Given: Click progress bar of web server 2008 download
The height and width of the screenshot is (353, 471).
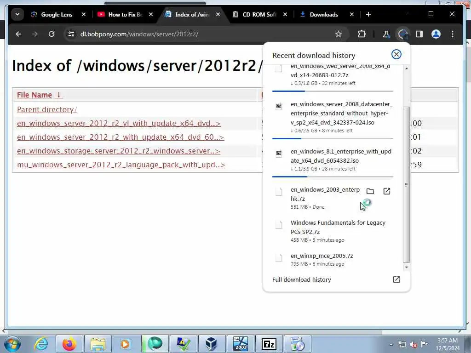Looking at the screenshot, I should [333, 91].
